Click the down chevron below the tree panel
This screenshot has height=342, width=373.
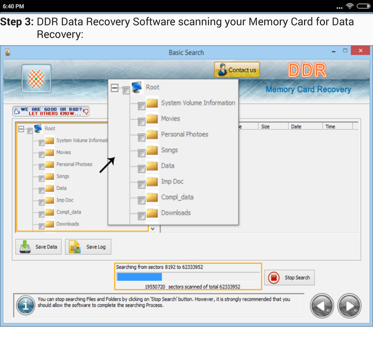152,229
